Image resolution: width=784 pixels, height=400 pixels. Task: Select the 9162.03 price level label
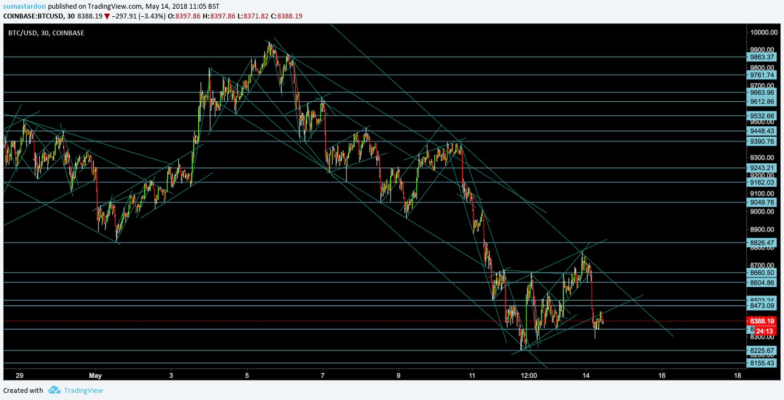coord(762,183)
